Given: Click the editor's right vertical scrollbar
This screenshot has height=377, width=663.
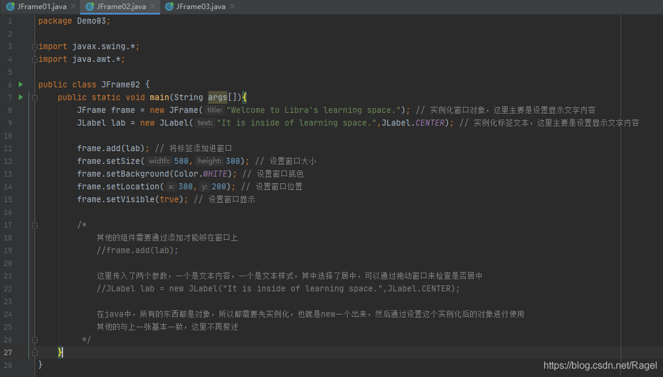Looking at the screenshot, I should click(659, 182).
